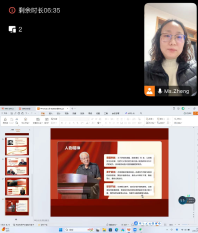Switch to the 插入 ribbon tab
This screenshot has height=233, width=198.
[x=50, y=113]
